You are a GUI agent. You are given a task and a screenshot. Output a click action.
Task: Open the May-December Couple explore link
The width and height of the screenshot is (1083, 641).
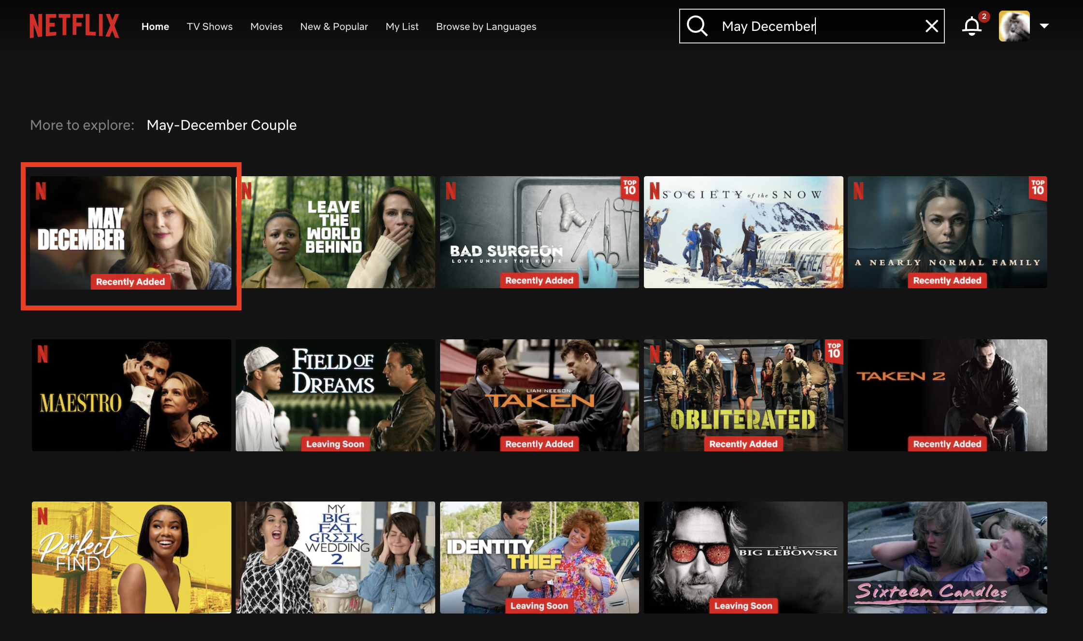coord(222,125)
